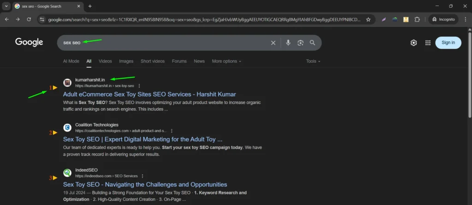The width and height of the screenshot is (472, 205).
Task: Open the Adult eCommerce SEO Services result link
Action: click(150, 94)
